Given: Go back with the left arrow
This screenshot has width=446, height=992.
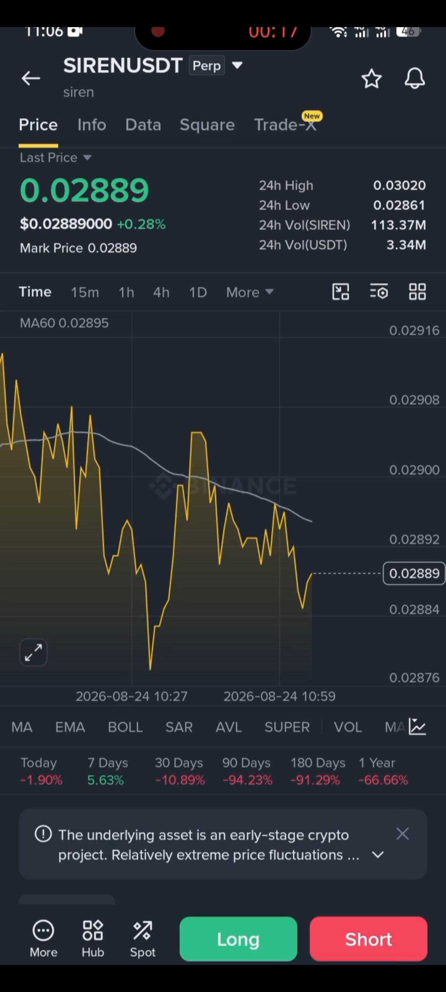Looking at the screenshot, I should click(31, 78).
